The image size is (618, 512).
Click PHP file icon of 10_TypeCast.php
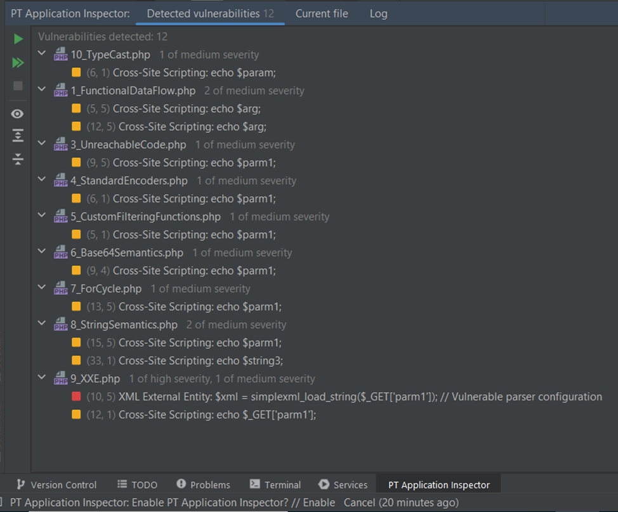[x=61, y=55]
